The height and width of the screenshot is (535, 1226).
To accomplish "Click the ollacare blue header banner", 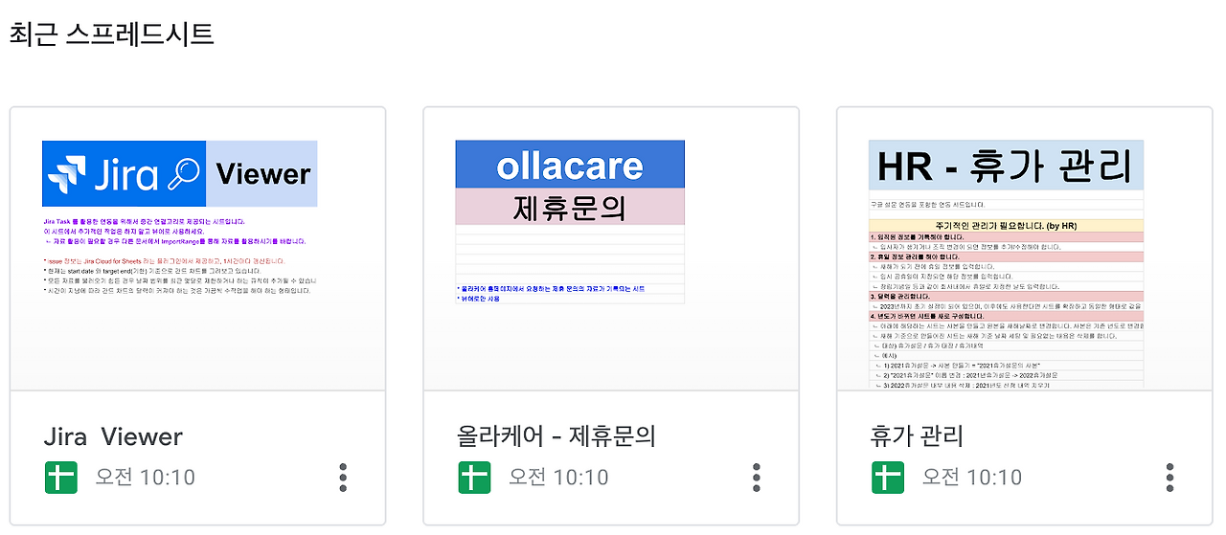I will click(x=570, y=165).
